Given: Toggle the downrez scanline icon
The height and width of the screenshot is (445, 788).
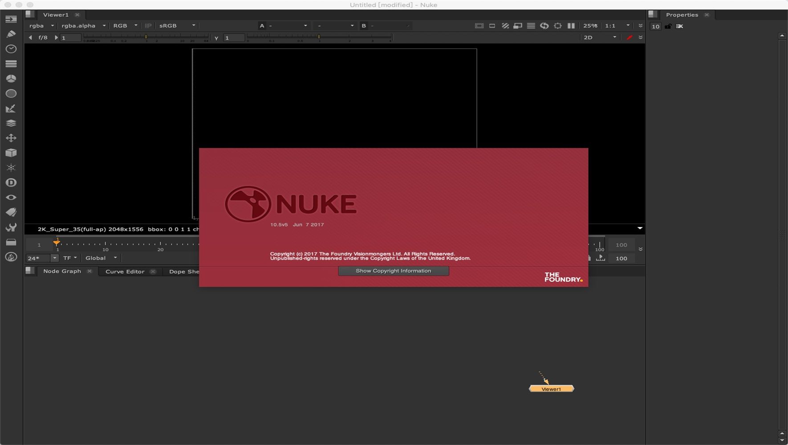Looking at the screenshot, I should 531,26.
